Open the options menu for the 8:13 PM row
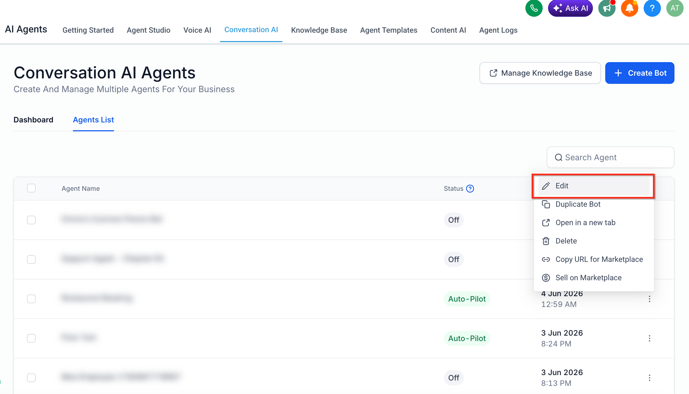Image resolution: width=689 pixels, height=394 pixels. (649, 378)
